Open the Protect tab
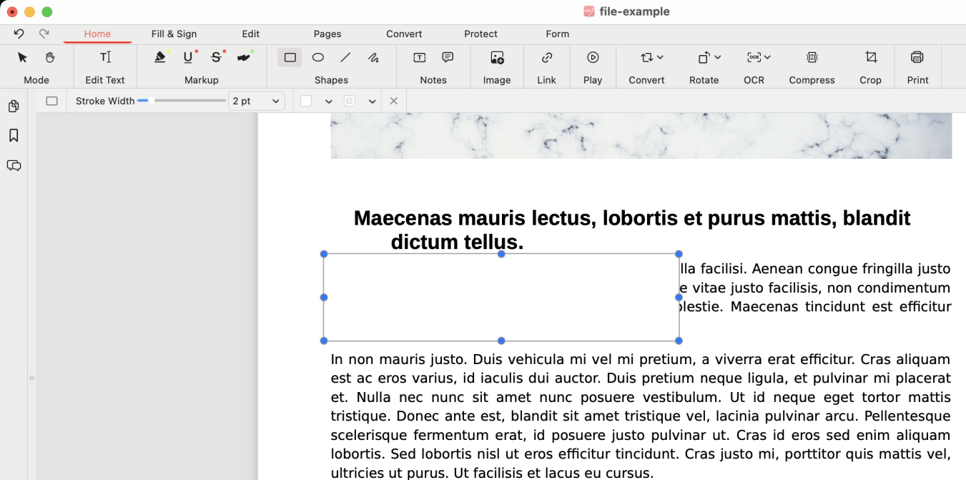This screenshot has height=480, width=966. (x=480, y=34)
